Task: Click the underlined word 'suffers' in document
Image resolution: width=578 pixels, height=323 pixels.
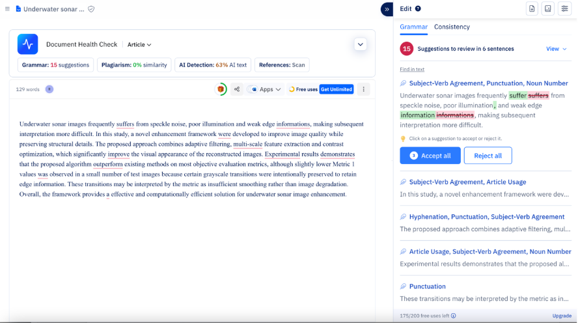Action: (x=126, y=124)
